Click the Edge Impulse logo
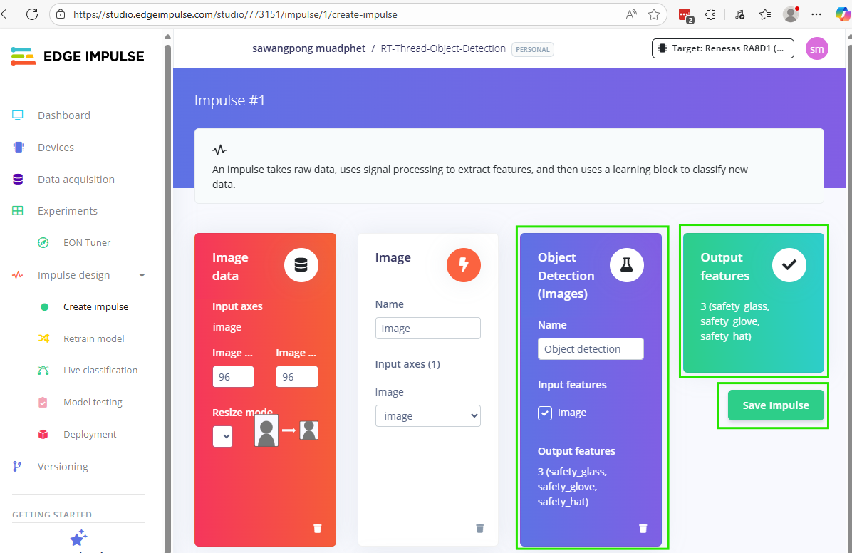This screenshot has width=852, height=553. 78,56
